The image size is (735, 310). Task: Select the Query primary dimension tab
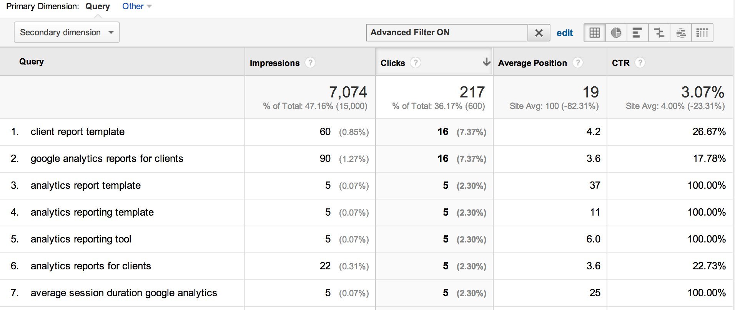click(x=98, y=6)
